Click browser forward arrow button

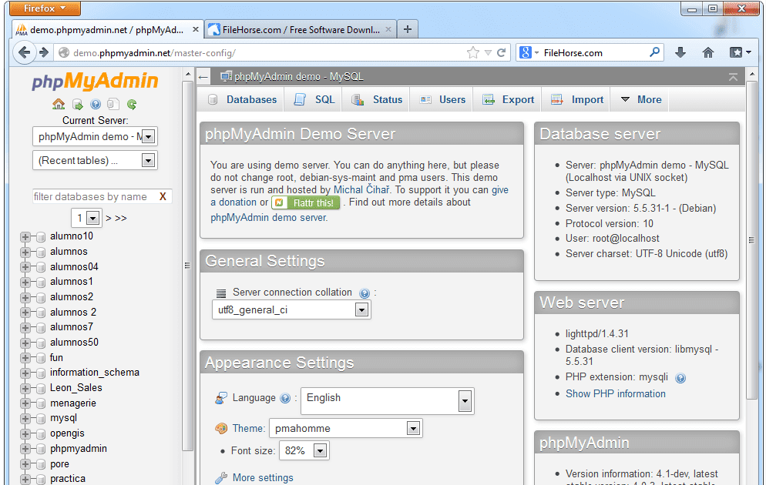tap(44, 52)
